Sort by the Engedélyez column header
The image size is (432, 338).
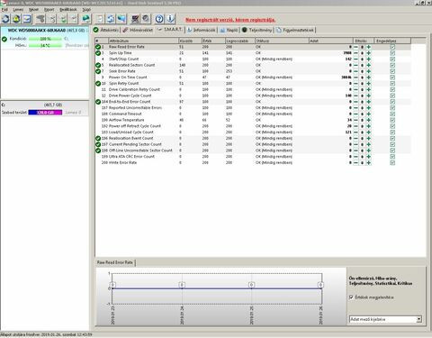(392, 41)
